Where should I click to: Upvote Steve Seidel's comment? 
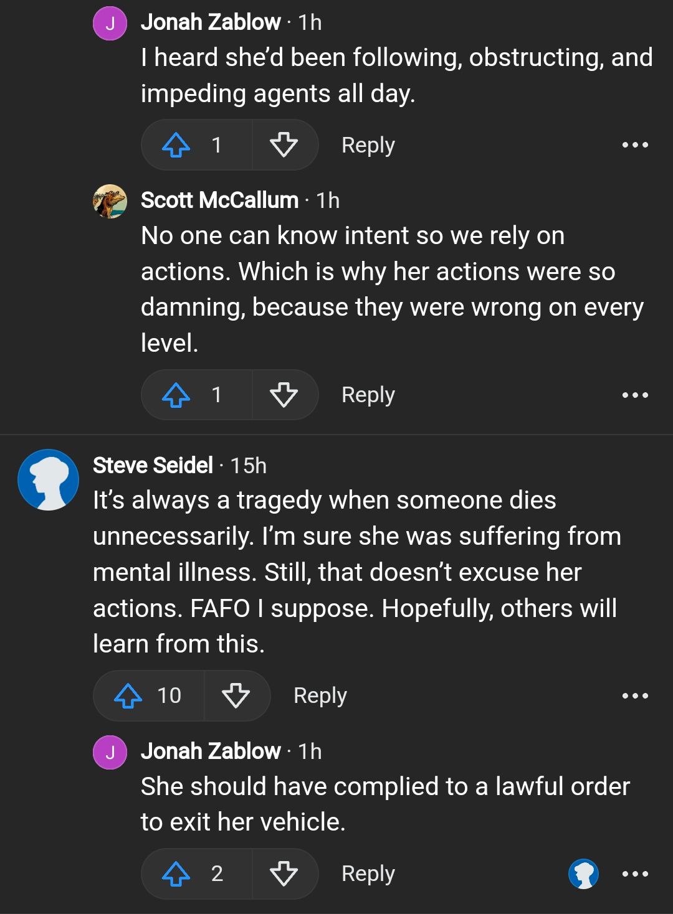[128, 695]
